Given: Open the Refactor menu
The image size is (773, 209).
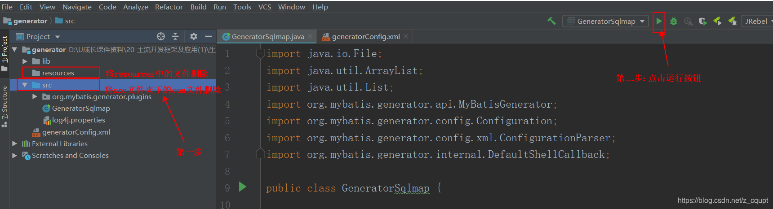Looking at the screenshot, I should point(169,7).
